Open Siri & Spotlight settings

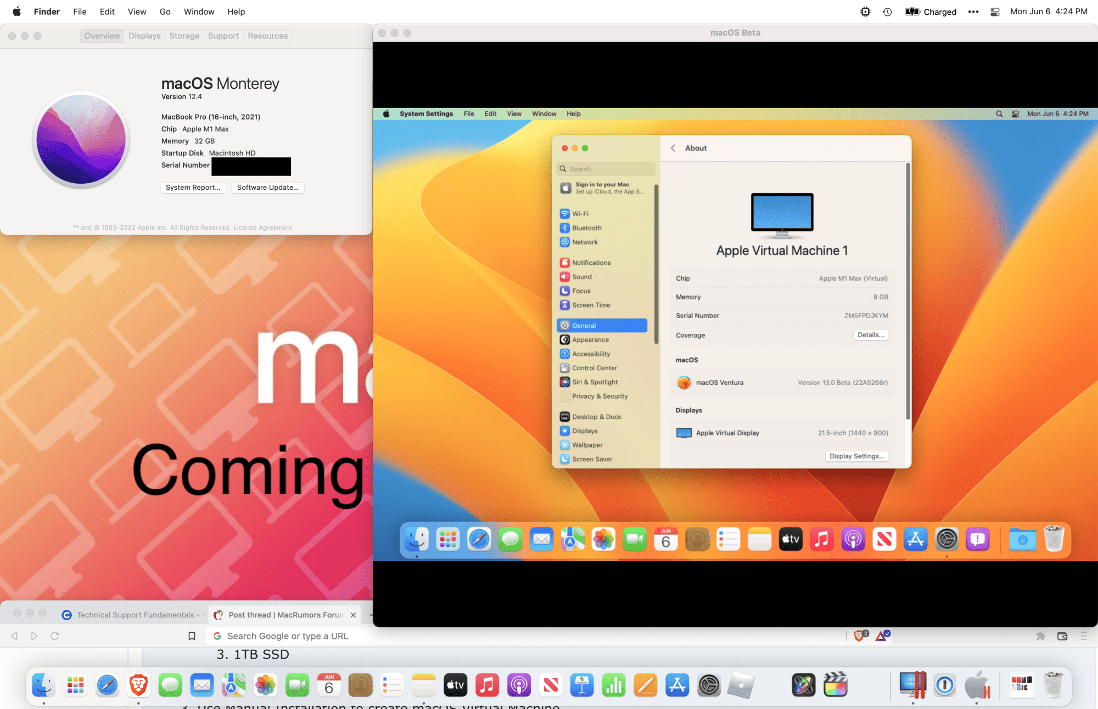point(595,382)
